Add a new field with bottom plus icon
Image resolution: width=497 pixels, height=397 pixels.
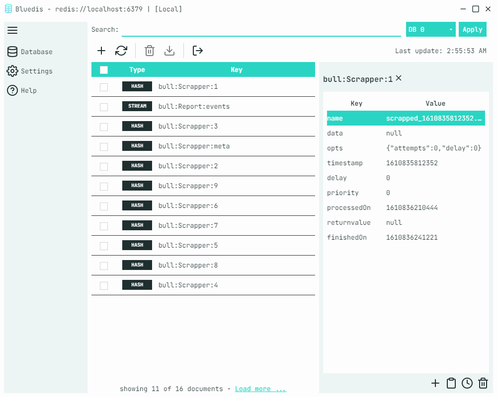click(x=435, y=383)
